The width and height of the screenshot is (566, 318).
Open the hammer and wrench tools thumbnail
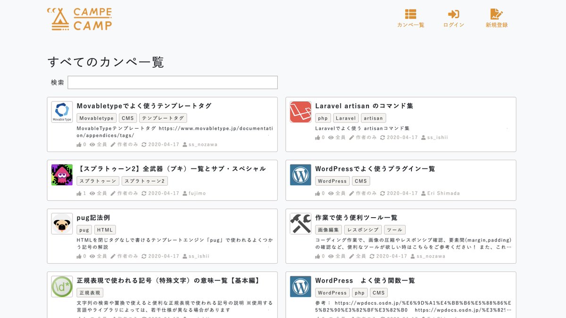(300, 224)
